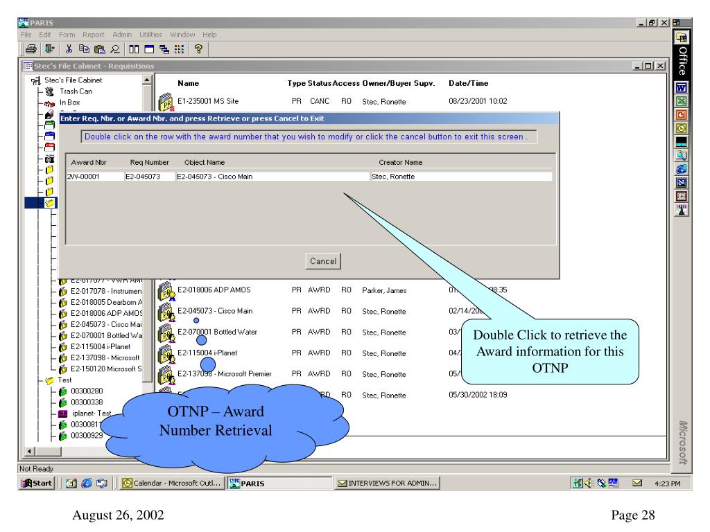
Task: Select E2-018005 Dearborn tree item
Action: pos(106,302)
